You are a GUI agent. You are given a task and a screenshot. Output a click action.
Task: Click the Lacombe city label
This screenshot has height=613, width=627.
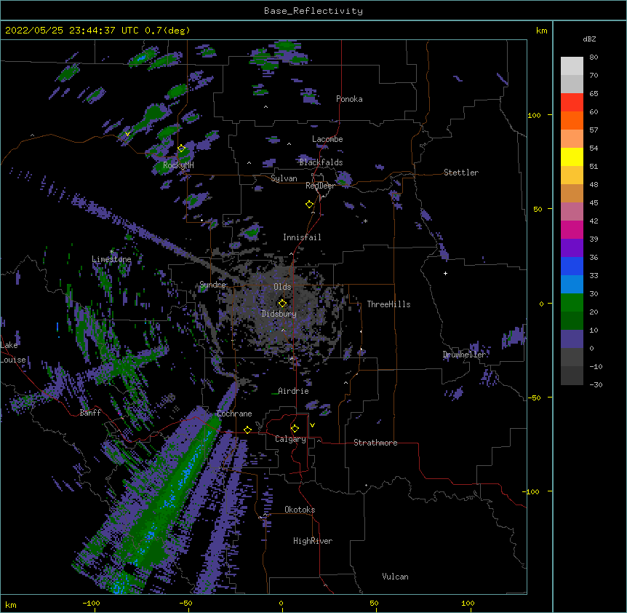(327, 139)
